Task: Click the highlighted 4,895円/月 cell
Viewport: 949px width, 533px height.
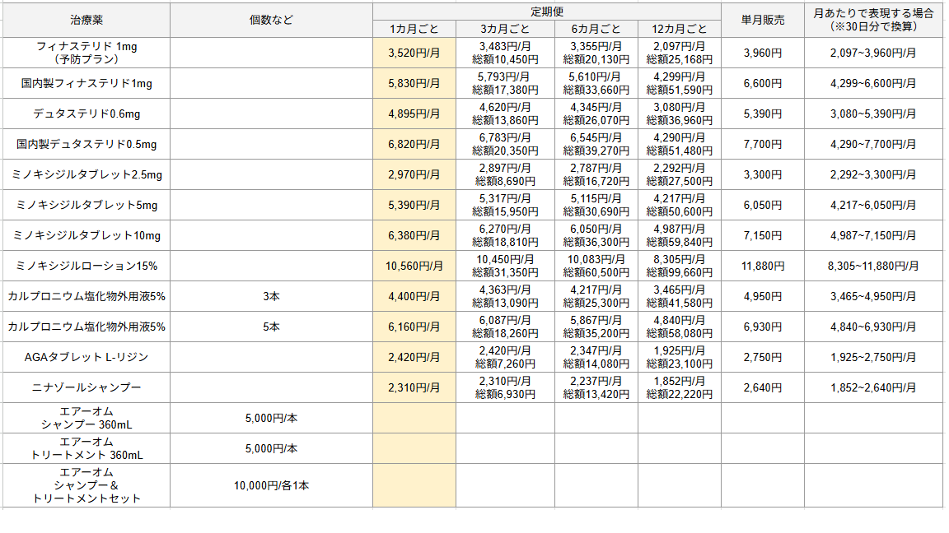Action: coord(414,114)
